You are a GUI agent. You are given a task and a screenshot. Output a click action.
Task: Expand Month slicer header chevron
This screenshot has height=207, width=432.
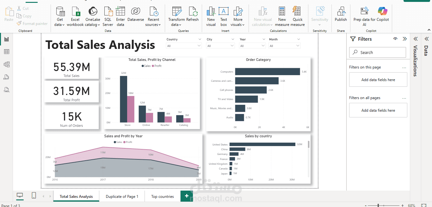(x=298, y=39)
